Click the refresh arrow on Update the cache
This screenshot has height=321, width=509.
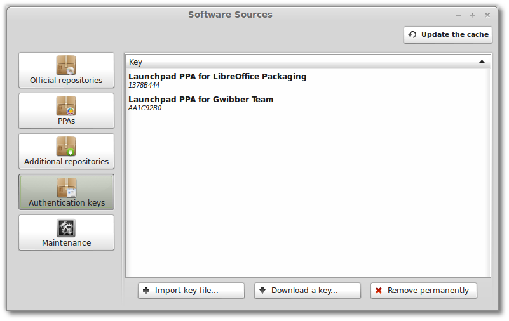point(412,34)
